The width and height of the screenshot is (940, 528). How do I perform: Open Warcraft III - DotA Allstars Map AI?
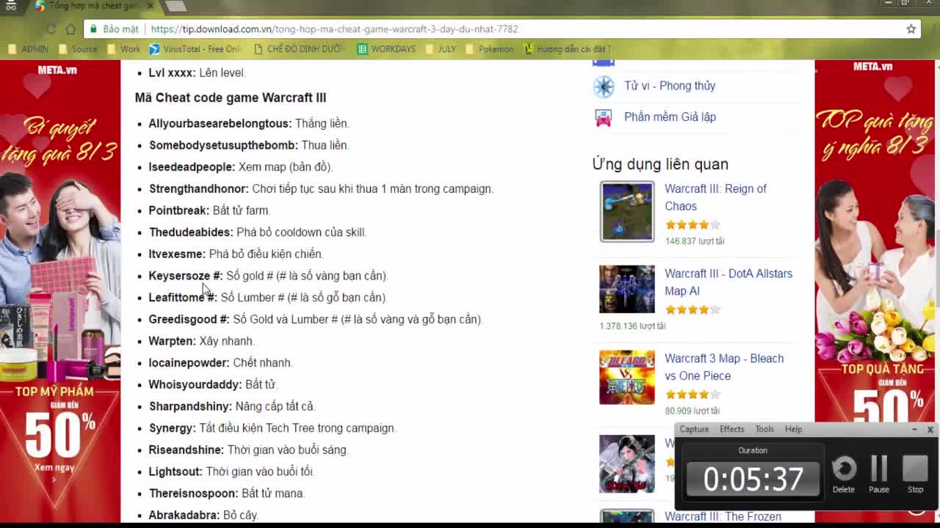728,282
